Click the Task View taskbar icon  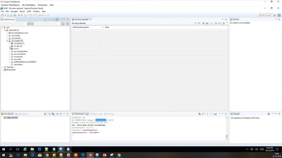(x=18, y=149)
